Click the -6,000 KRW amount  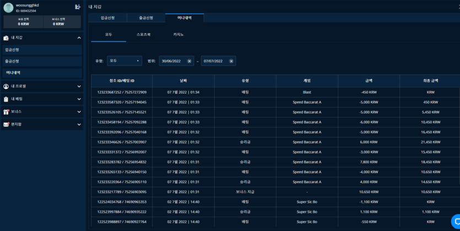pos(369,122)
